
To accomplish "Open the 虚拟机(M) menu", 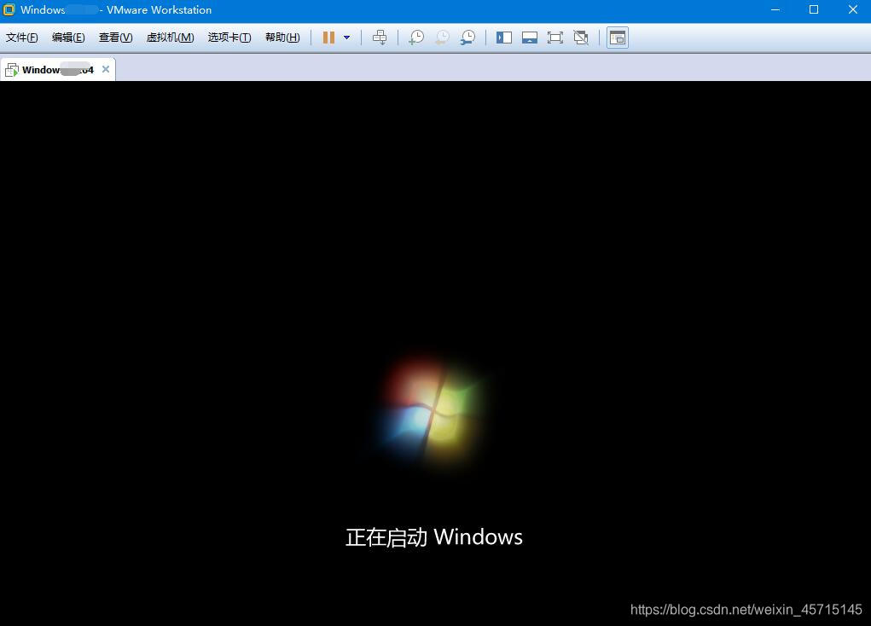I will point(170,38).
